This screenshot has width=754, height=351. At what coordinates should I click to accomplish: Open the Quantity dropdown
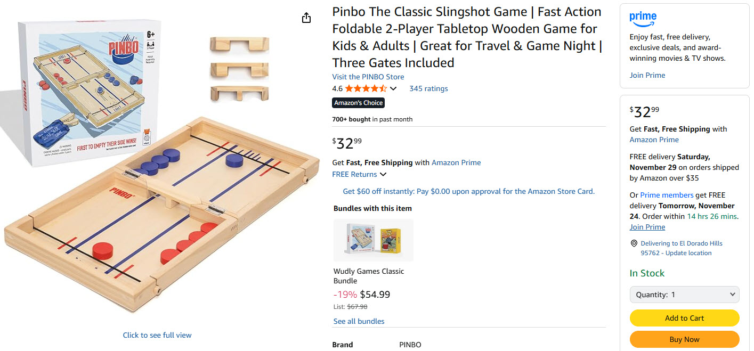coord(684,295)
